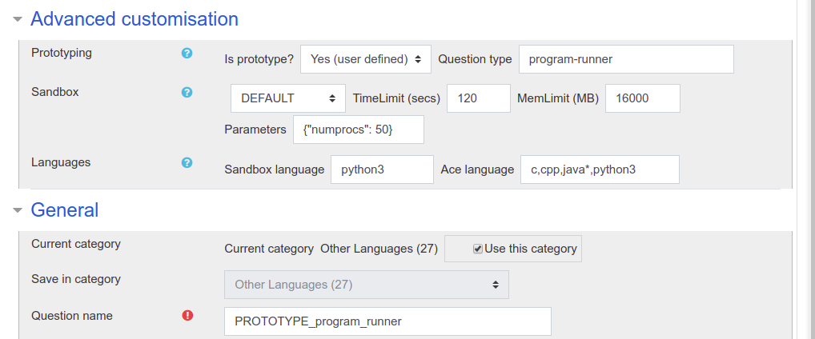Click the Question name field
This screenshot has height=339, width=815.
click(x=387, y=321)
